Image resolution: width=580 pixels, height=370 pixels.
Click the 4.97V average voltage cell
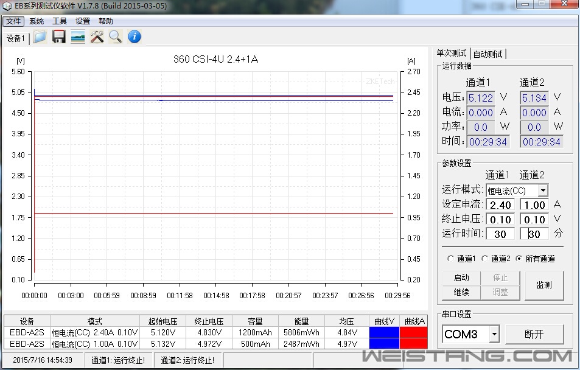coord(347,344)
